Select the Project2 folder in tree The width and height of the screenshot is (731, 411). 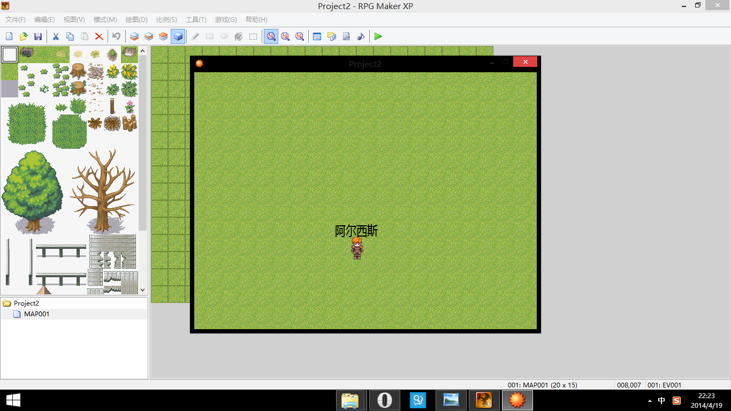click(x=26, y=303)
